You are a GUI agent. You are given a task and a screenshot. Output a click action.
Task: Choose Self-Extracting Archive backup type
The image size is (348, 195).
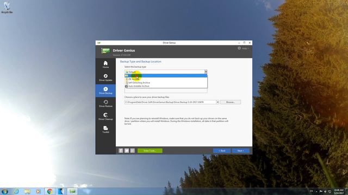[166, 83]
